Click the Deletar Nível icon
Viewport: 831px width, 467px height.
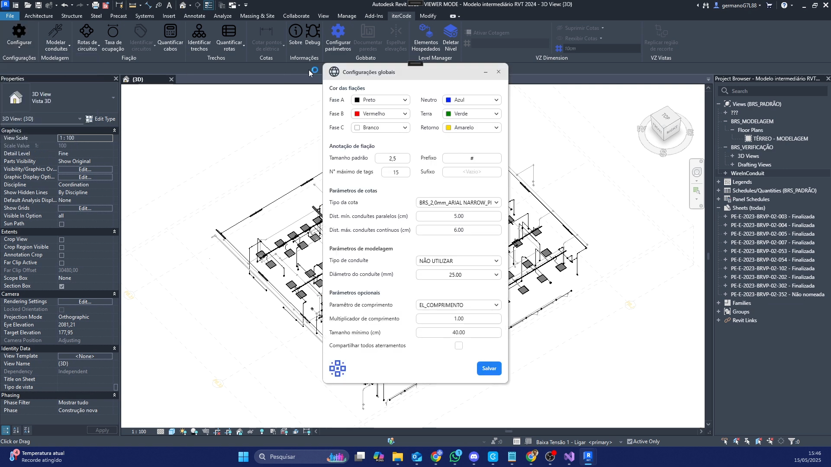point(451,31)
